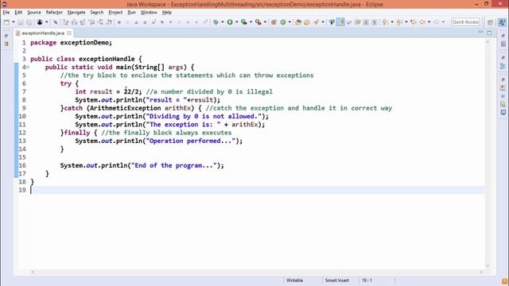The image size is (509, 286).
Task: Open the Run menu
Action: tap(131, 13)
